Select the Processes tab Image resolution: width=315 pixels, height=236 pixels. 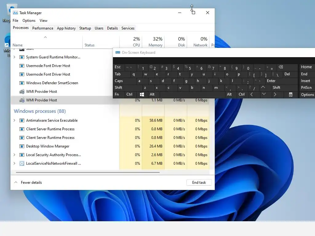click(21, 28)
